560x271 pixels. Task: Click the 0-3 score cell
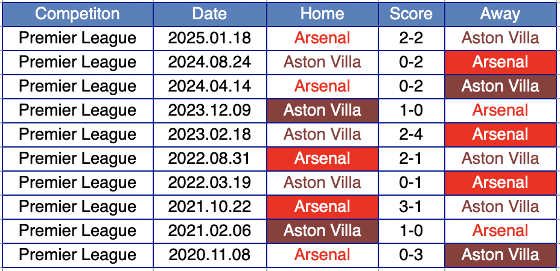click(x=411, y=254)
